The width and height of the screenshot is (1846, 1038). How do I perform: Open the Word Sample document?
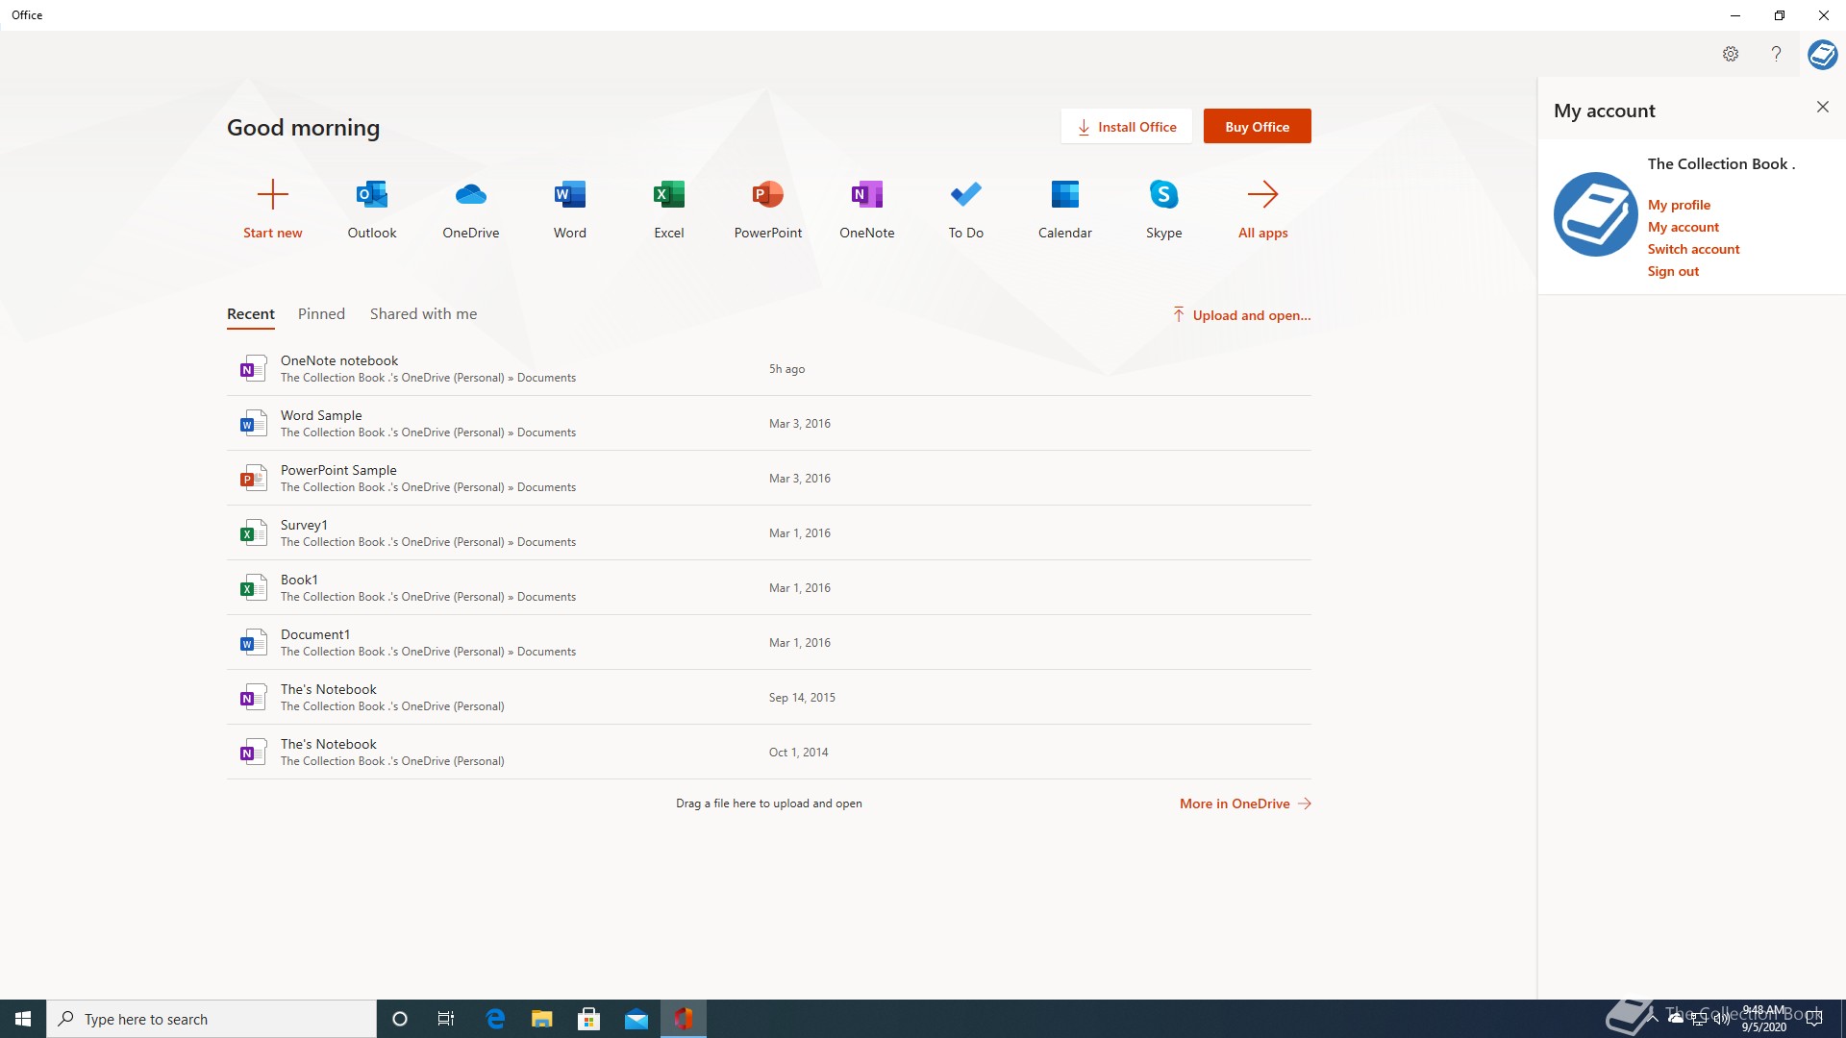pos(321,415)
